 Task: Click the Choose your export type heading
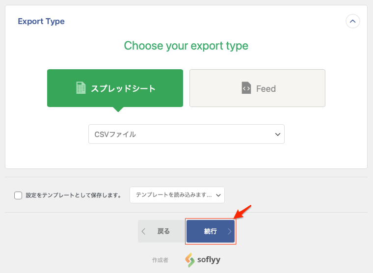click(x=186, y=46)
